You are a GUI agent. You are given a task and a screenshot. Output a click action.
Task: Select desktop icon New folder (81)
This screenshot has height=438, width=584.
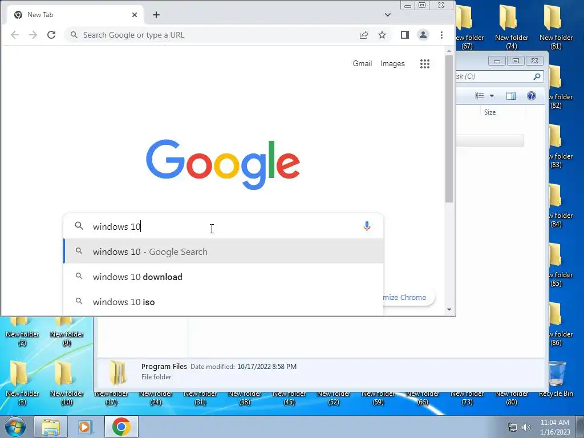point(555,27)
